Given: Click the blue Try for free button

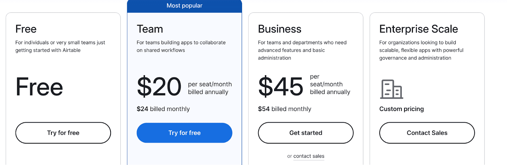Looking at the screenshot, I should click(x=184, y=133).
